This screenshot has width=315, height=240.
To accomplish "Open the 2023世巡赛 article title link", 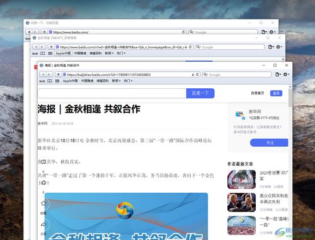I will [274, 176].
